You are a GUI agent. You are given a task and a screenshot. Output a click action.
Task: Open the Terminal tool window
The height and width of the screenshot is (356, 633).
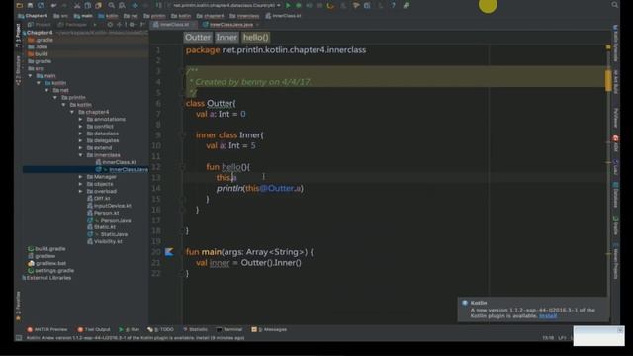[228, 329]
